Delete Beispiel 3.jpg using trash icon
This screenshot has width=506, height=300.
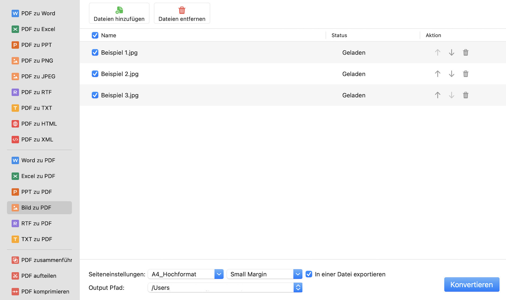[465, 95]
